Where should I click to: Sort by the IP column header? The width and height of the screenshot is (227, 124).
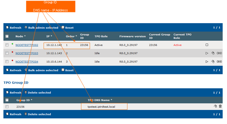[x=49, y=36]
